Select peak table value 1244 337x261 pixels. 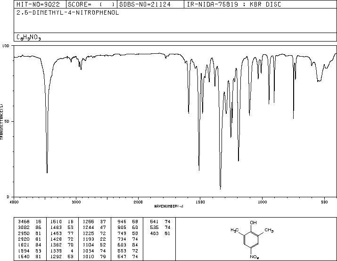coord(88,227)
